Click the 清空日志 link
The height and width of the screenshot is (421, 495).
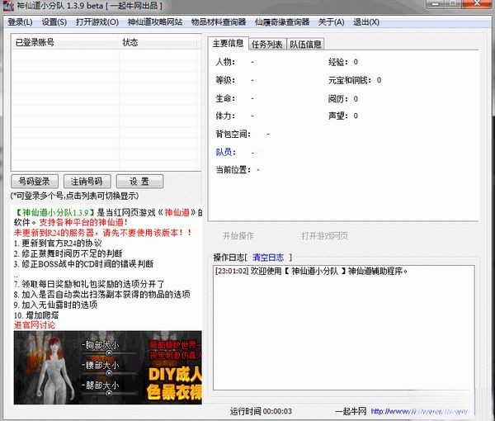coord(268,258)
